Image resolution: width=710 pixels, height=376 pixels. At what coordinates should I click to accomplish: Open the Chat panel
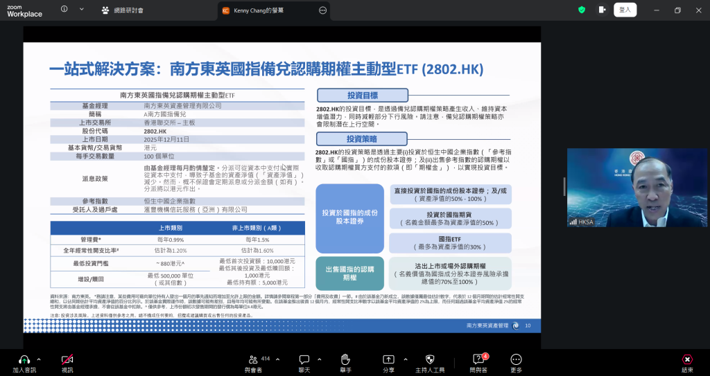[304, 359]
